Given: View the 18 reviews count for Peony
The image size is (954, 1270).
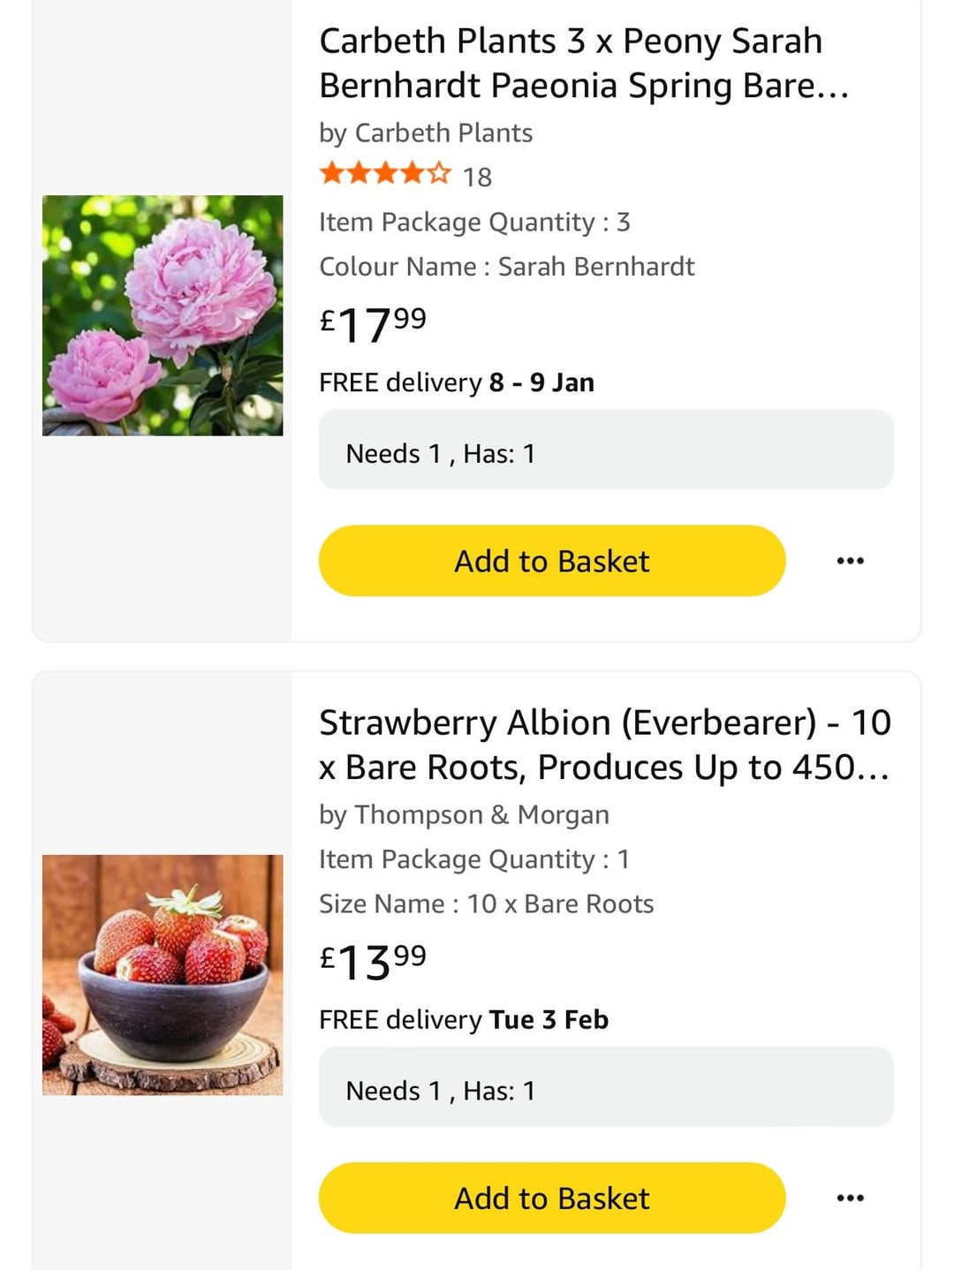Looking at the screenshot, I should (x=477, y=178).
